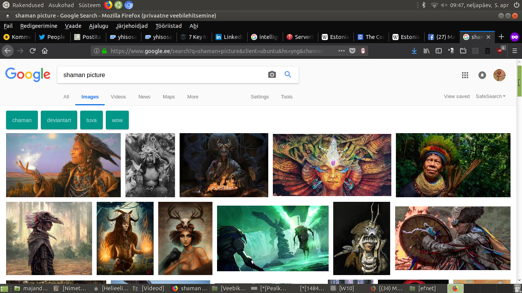
Task: Open the Firefox downloads panel
Action: 414,51
